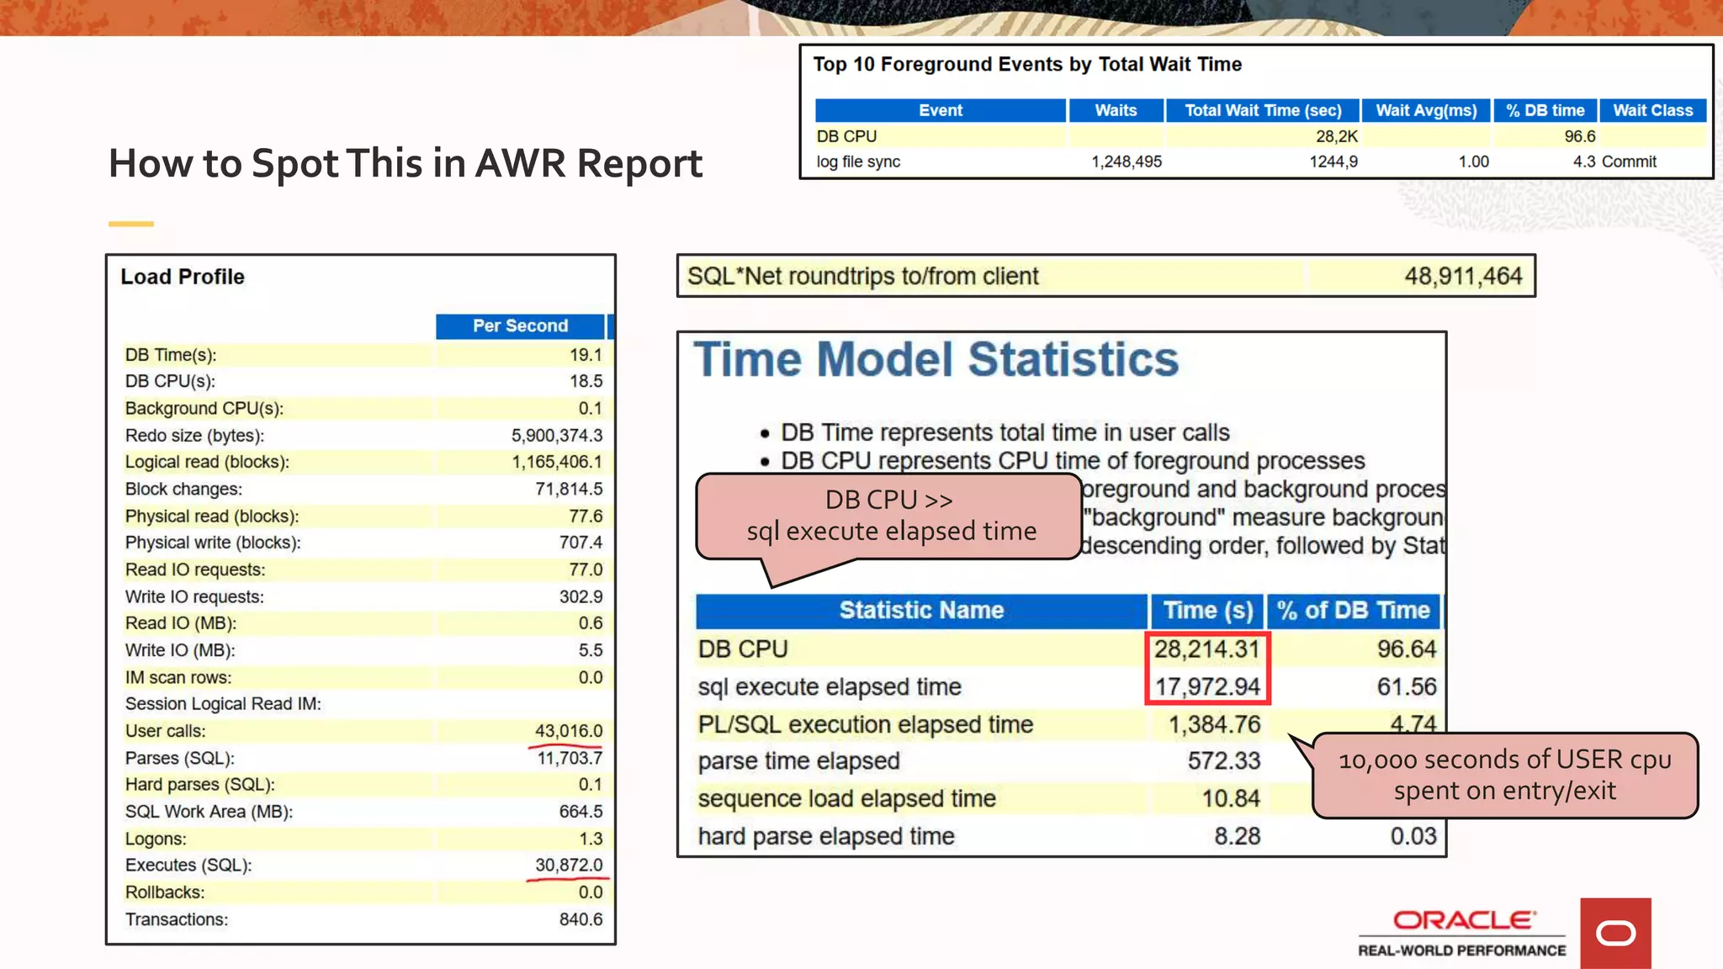Click 'Top 10 Foreground Events by Total Wait Time' heading
The image size is (1723, 969).
pos(1027,64)
